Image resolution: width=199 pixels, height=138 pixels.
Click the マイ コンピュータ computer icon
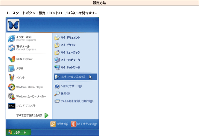tap(57, 60)
